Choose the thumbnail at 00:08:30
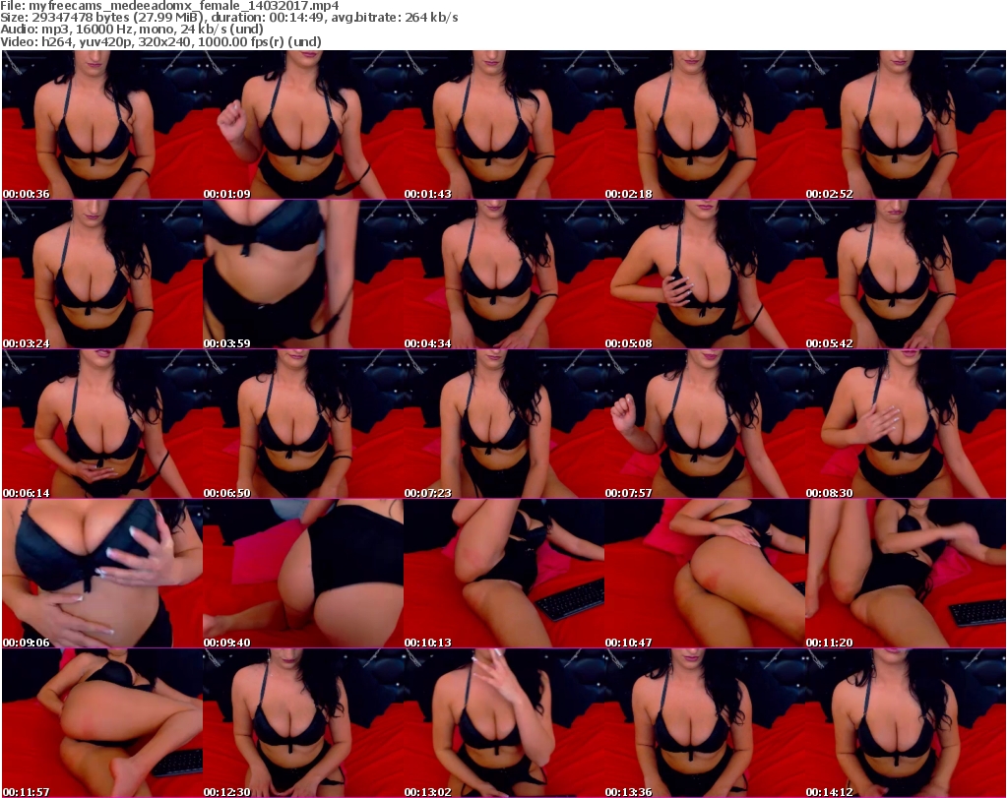 [x=906, y=424]
